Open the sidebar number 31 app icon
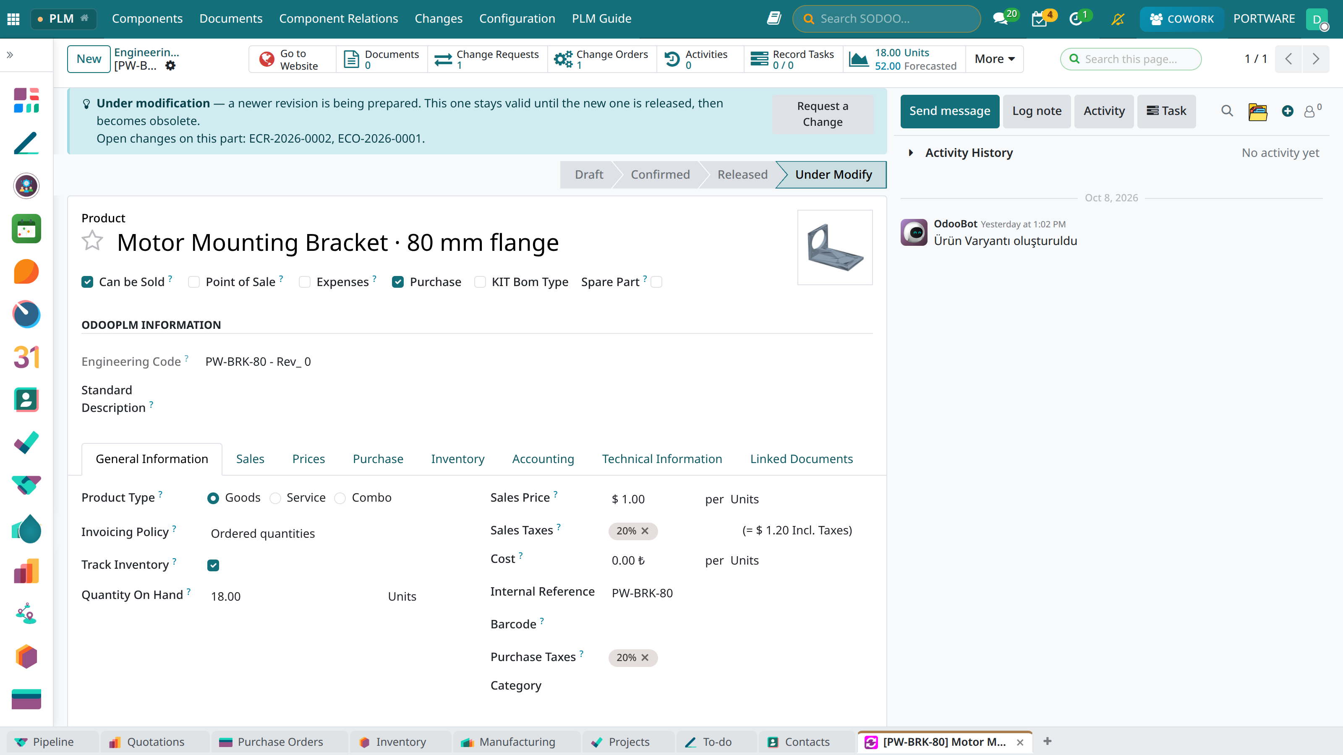 click(26, 357)
